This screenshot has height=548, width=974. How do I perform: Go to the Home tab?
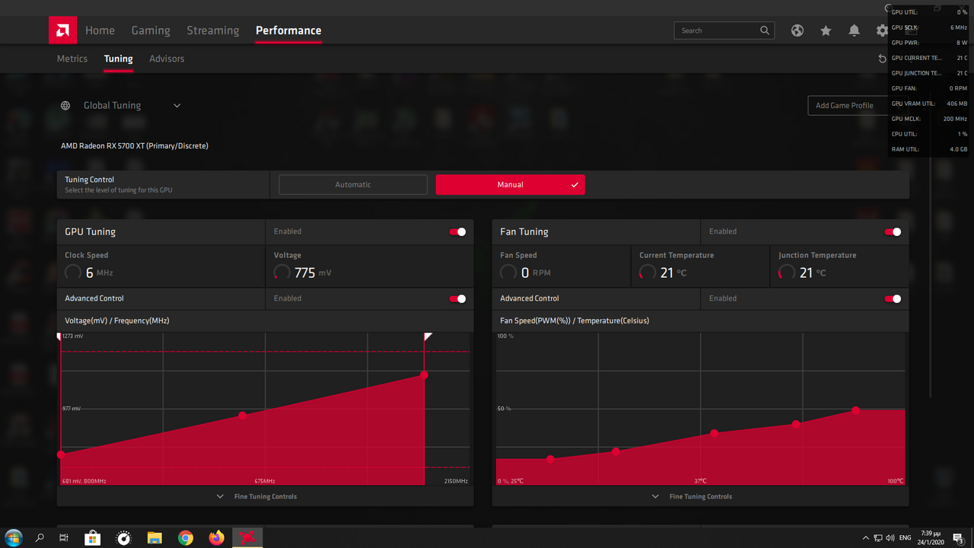100,30
